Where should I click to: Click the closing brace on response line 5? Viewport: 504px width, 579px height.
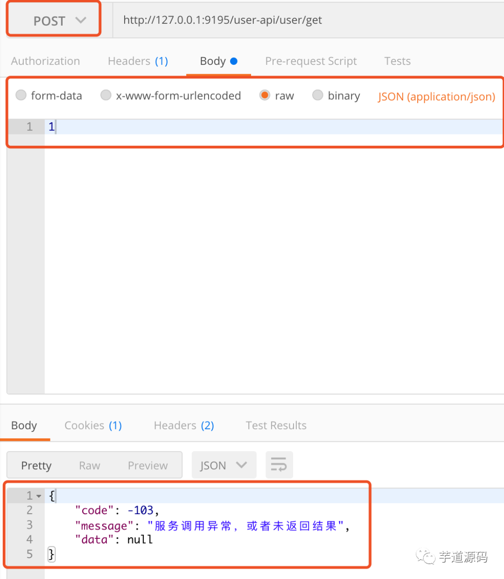51,554
